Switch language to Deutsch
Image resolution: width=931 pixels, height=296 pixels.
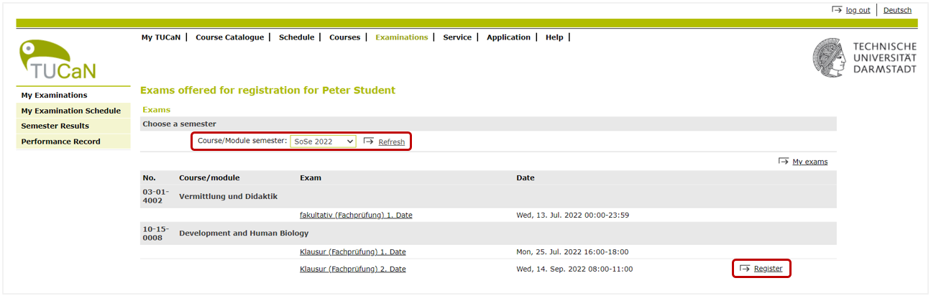coord(897,10)
